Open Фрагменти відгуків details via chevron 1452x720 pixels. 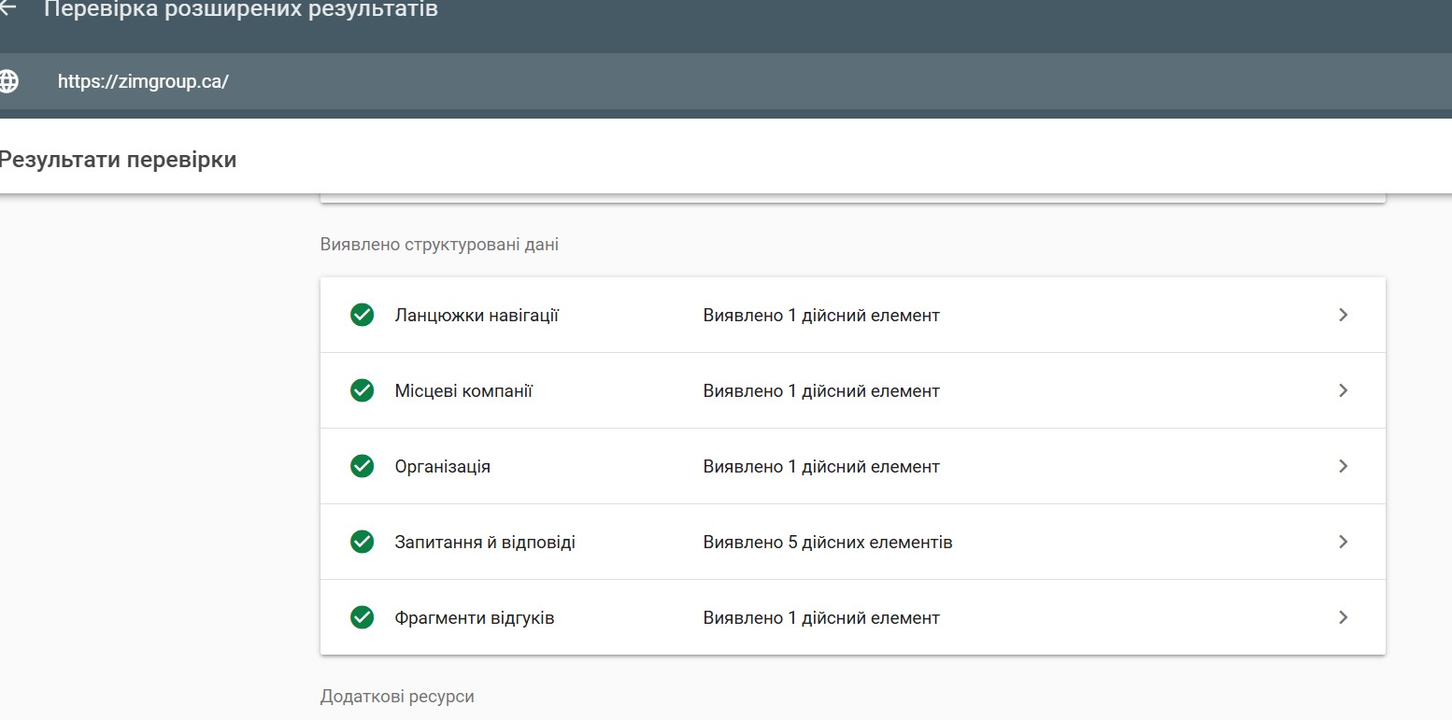tap(1343, 617)
